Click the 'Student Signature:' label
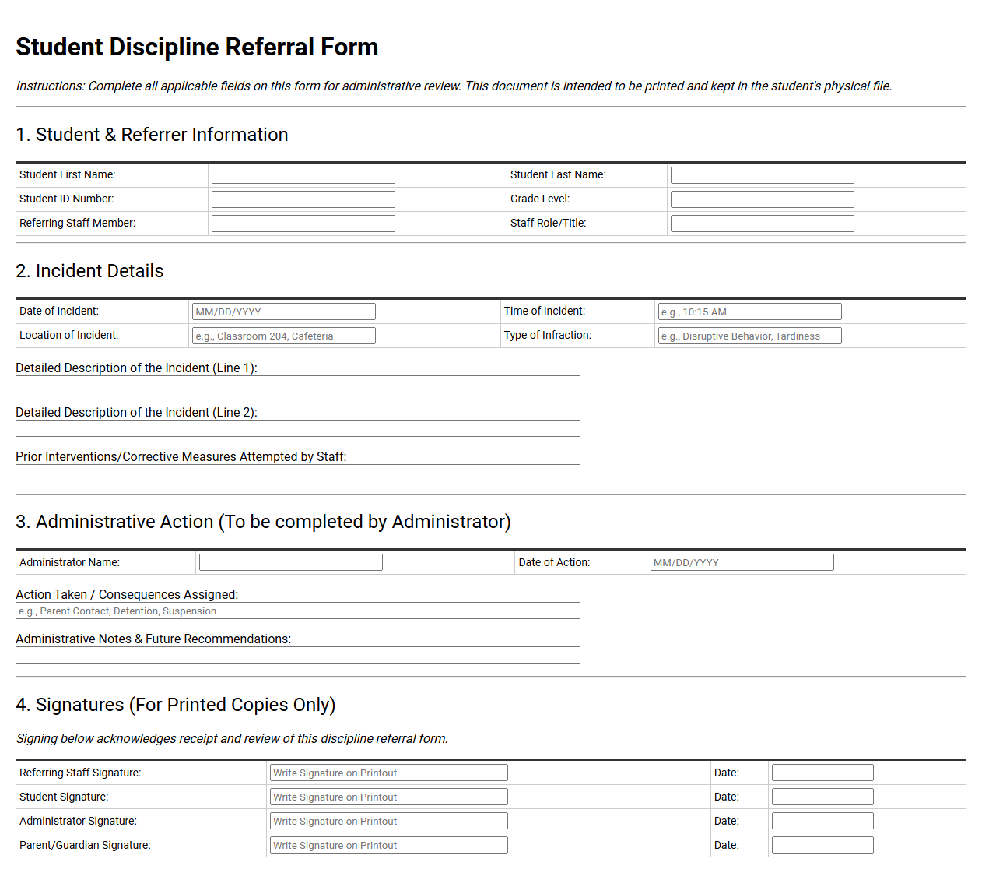 tap(64, 797)
